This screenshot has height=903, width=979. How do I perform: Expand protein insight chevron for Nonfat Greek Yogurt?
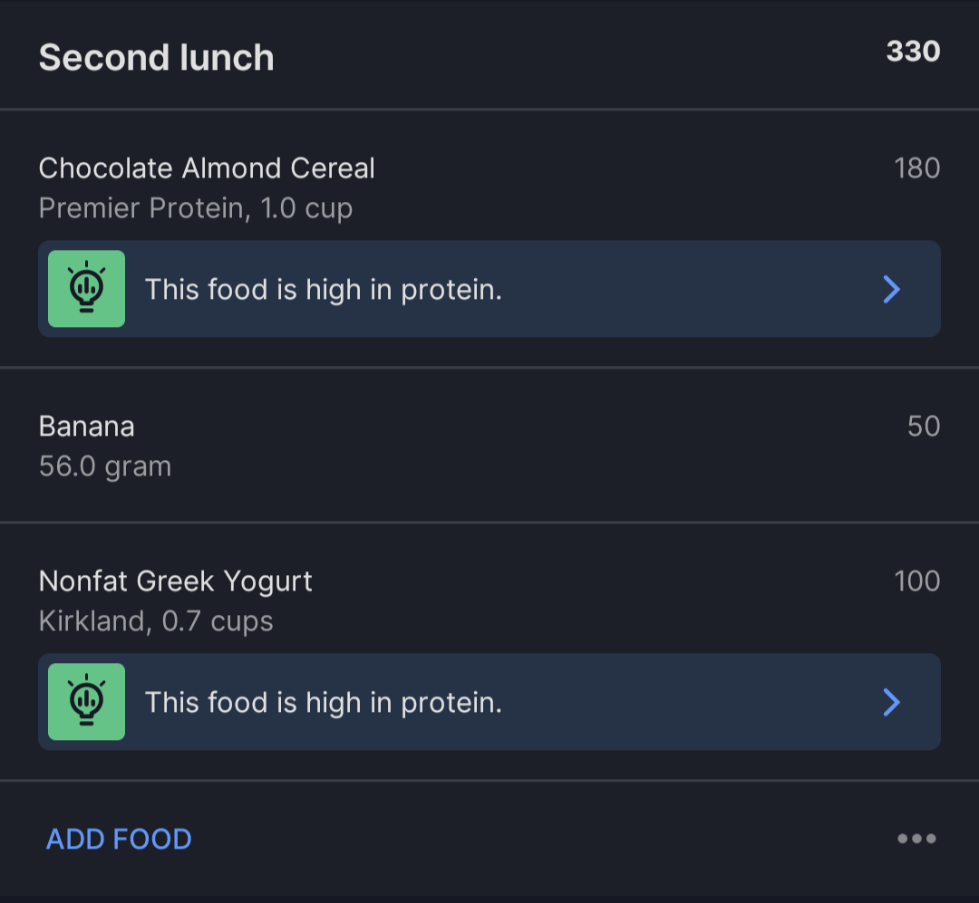pos(892,702)
